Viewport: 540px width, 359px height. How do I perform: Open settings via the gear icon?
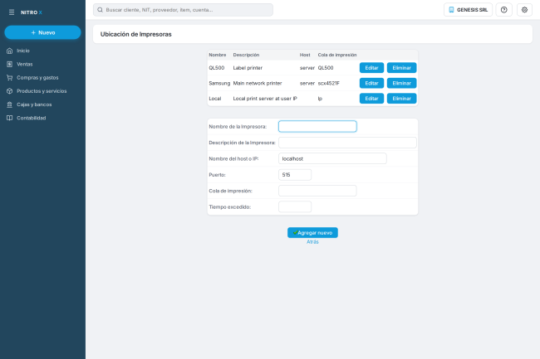(x=524, y=10)
